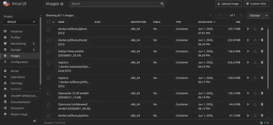Delete the docker.io/library/mysql image
Viewport: 273px width, 125px height.
pyautogui.click(x=262, y=40)
